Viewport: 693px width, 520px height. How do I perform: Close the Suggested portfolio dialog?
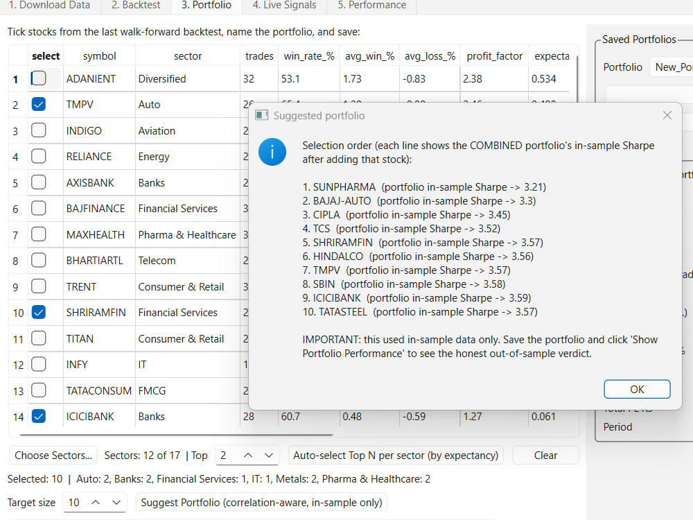pyautogui.click(x=667, y=115)
